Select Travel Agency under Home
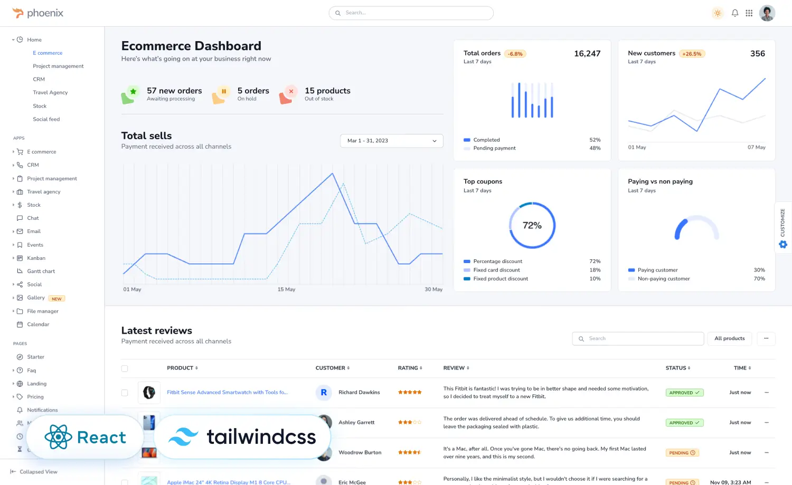Image resolution: width=792 pixels, height=485 pixels. click(x=50, y=92)
